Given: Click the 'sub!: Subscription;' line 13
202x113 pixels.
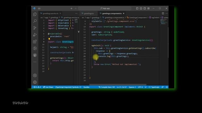Looking at the screenshot, I should click(x=102, y=35).
